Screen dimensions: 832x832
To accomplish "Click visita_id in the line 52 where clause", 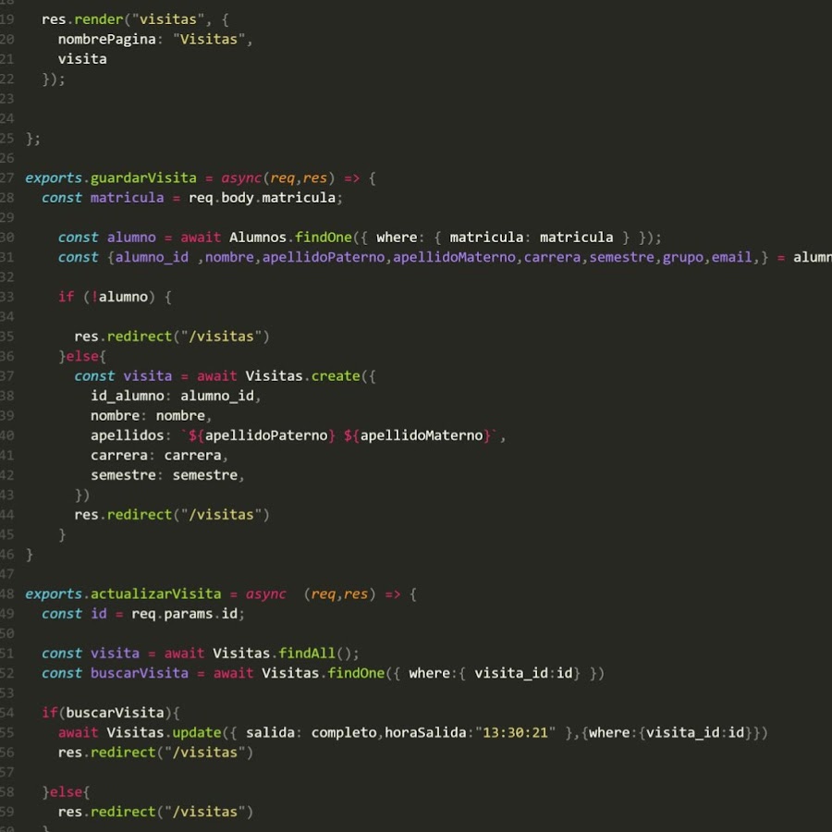I will (x=511, y=673).
